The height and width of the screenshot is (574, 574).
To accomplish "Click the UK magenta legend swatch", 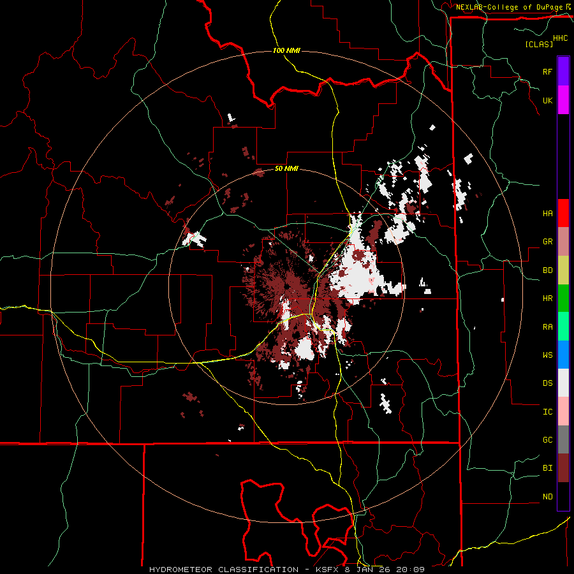I will click(563, 100).
